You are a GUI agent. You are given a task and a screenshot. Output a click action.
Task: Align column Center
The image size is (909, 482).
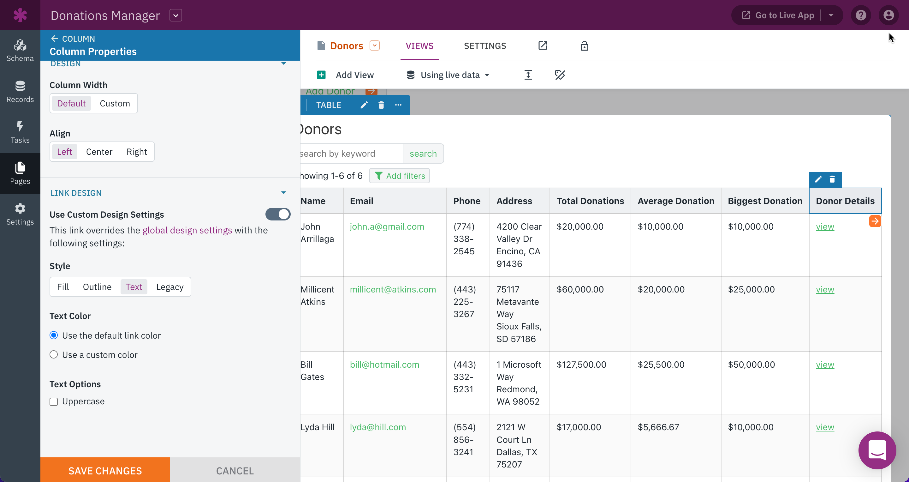pos(99,152)
